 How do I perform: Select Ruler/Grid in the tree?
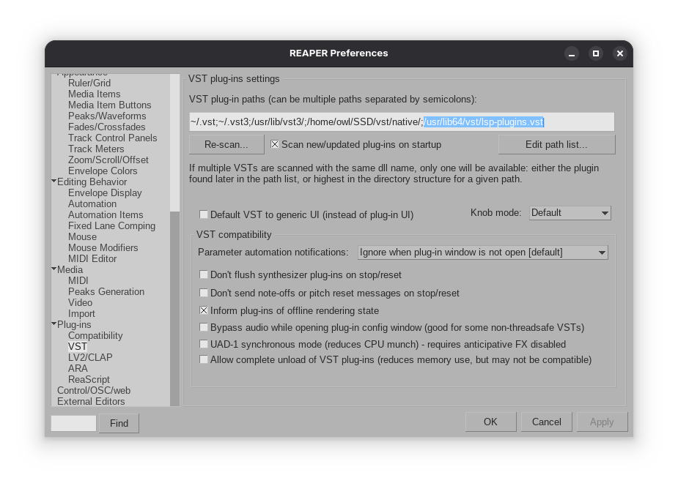(89, 83)
